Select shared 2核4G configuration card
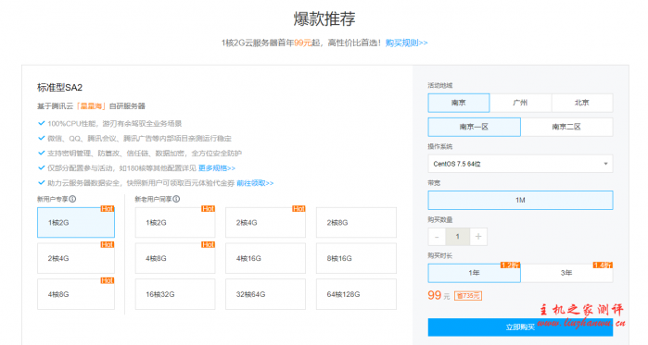 pos(266,223)
